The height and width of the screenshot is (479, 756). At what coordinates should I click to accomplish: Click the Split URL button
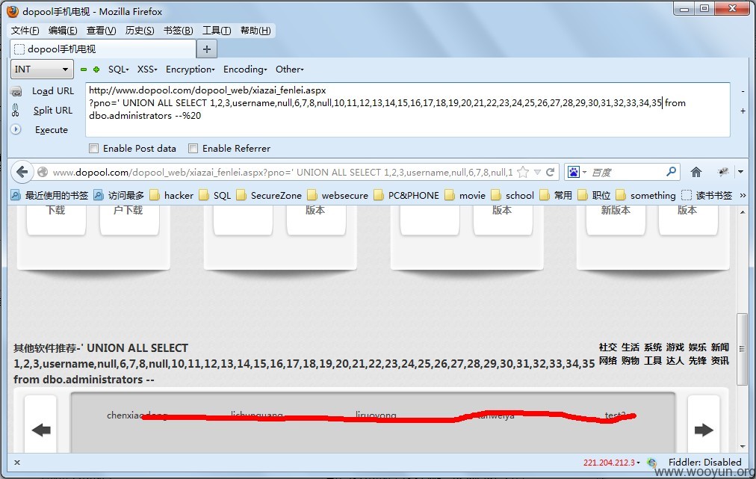tap(53, 111)
